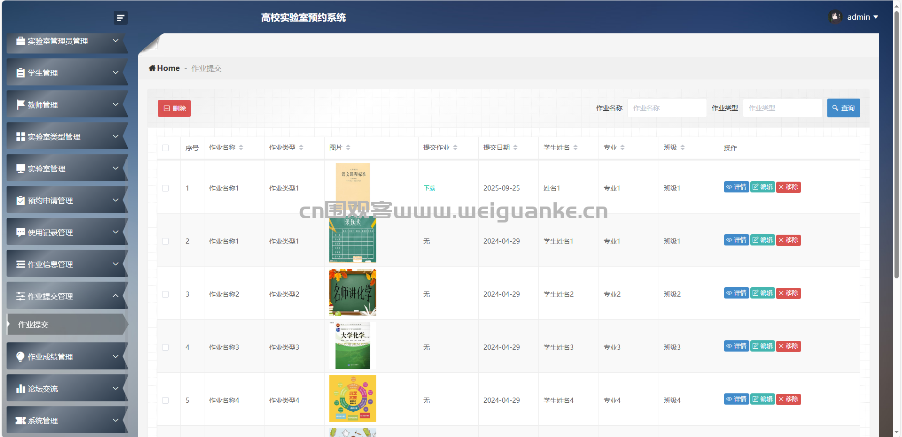The image size is (902, 437).
Task: Click the 论坛交流 bar chart icon
Action: pyautogui.click(x=21, y=389)
